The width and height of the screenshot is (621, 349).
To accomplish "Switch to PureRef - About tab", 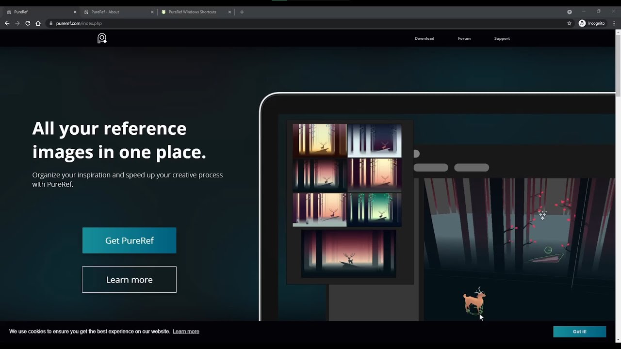I will (x=119, y=12).
